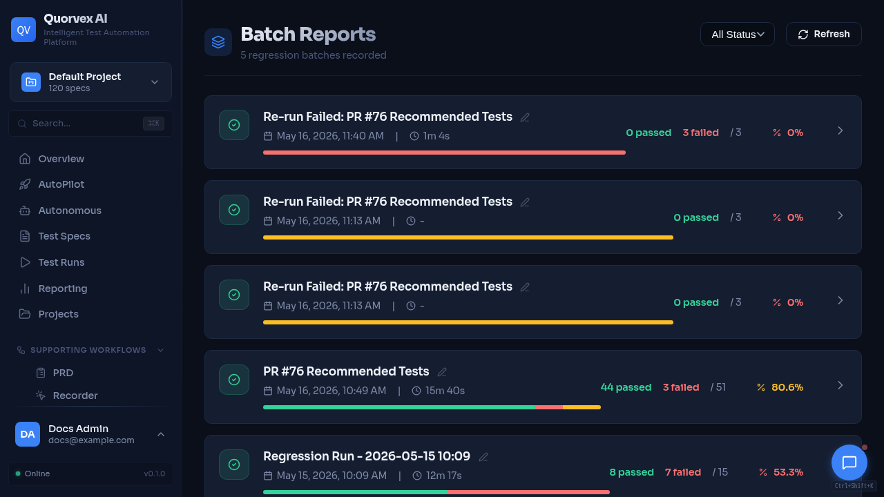Click the DA user avatar
Screen dimensions: 884x497
click(28, 434)
